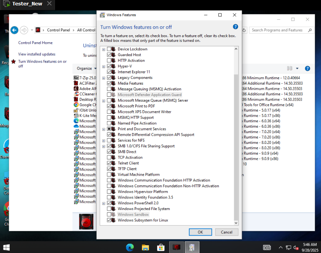This screenshot has height=253, width=321.
Task: Expand the Hyper-V node
Action: tap(104, 67)
